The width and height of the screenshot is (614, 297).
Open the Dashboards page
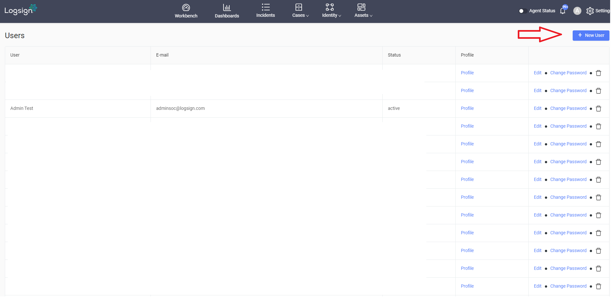(x=227, y=11)
